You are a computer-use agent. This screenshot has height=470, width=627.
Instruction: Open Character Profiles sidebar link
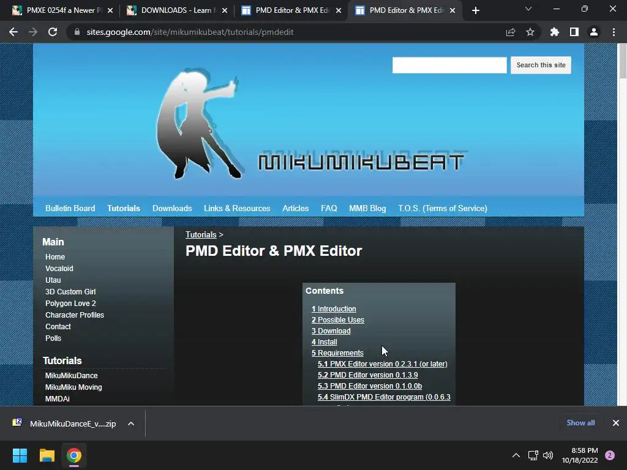(74, 315)
